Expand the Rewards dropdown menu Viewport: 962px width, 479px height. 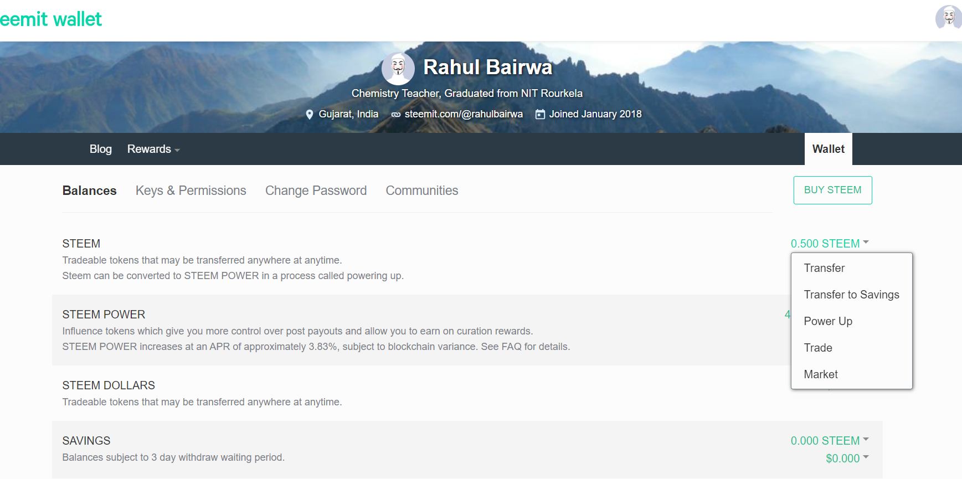pyautogui.click(x=153, y=149)
